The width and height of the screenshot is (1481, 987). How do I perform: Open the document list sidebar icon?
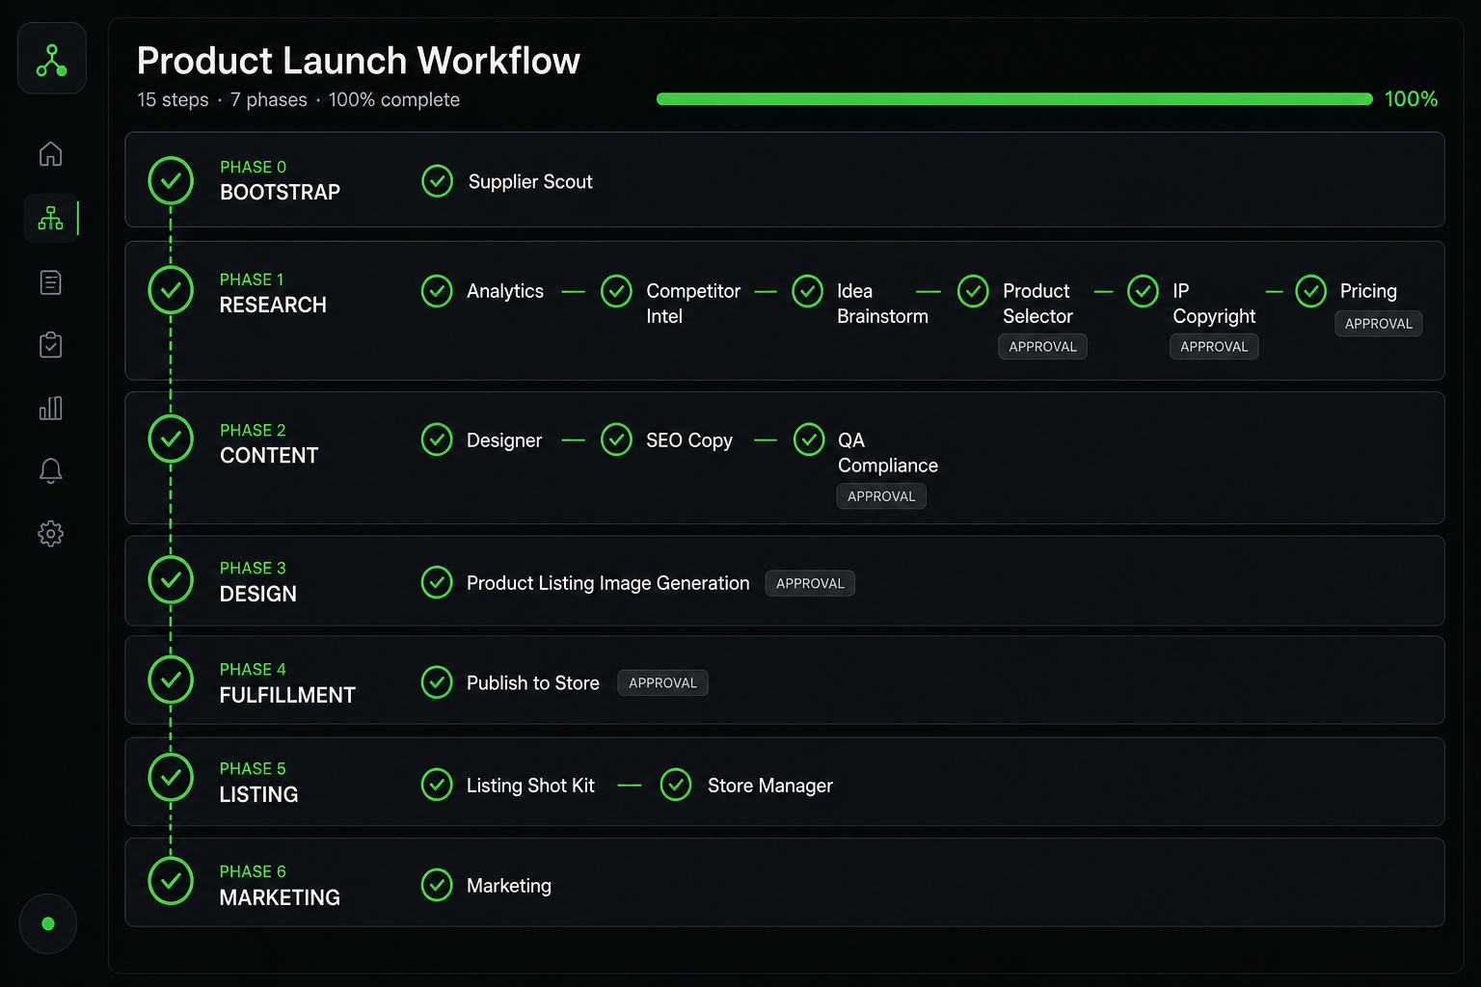click(50, 282)
